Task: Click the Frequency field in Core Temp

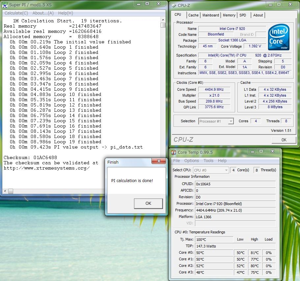Action: tap(235, 210)
